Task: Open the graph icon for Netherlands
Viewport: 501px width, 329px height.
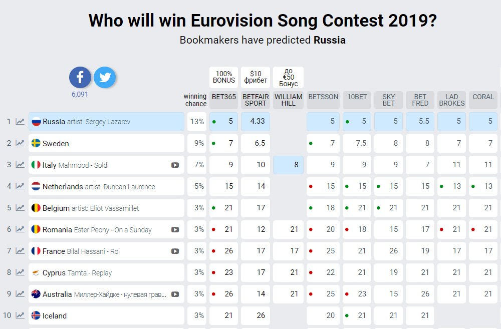Action: [20, 186]
